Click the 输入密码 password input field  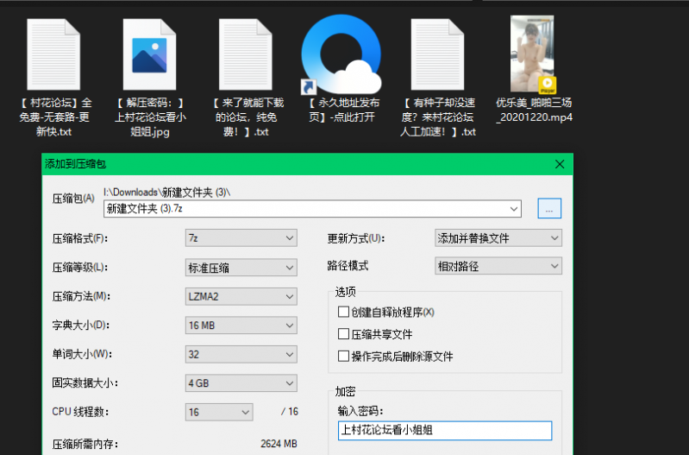(443, 430)
